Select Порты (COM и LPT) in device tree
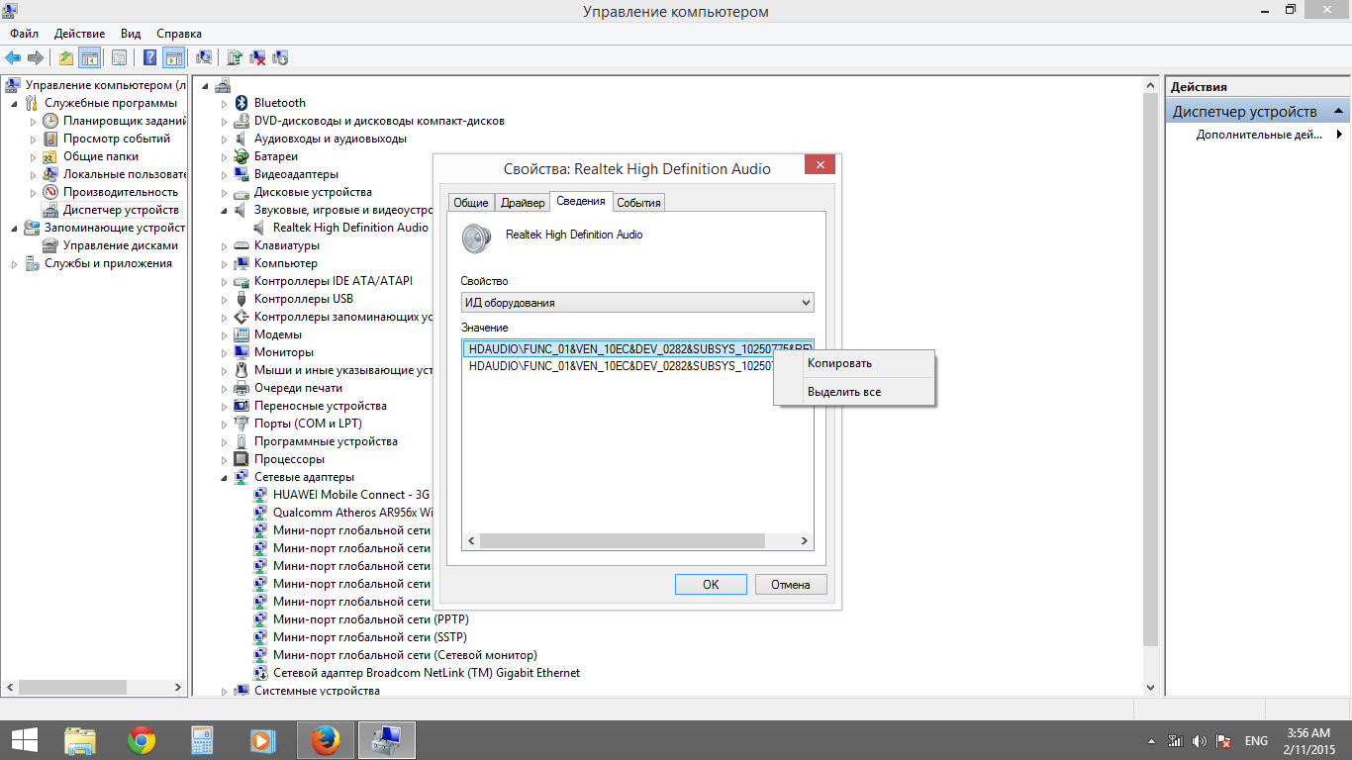Screen dimensions: 1352x760 click(x=308, y=424)
